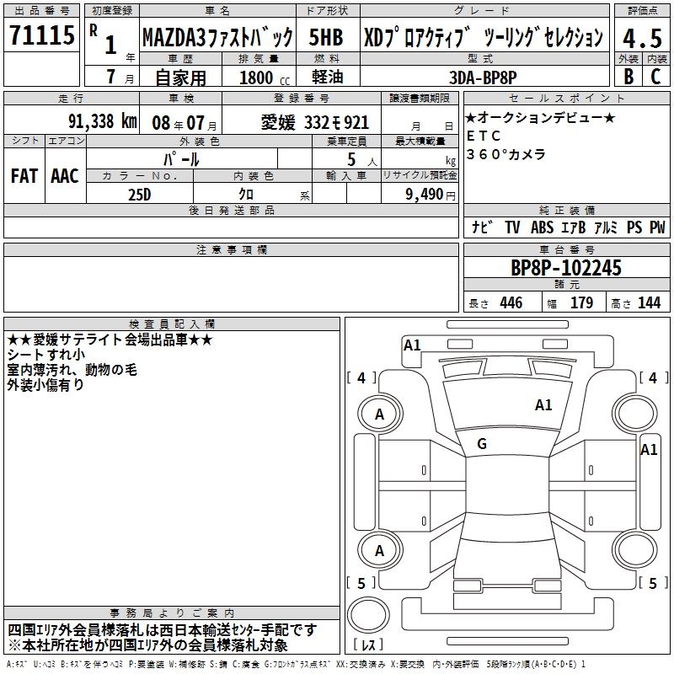Viewport: 674px width, 674px height.
Task: Click the A1 mark inside the car diagram
Action: point(543,405)
